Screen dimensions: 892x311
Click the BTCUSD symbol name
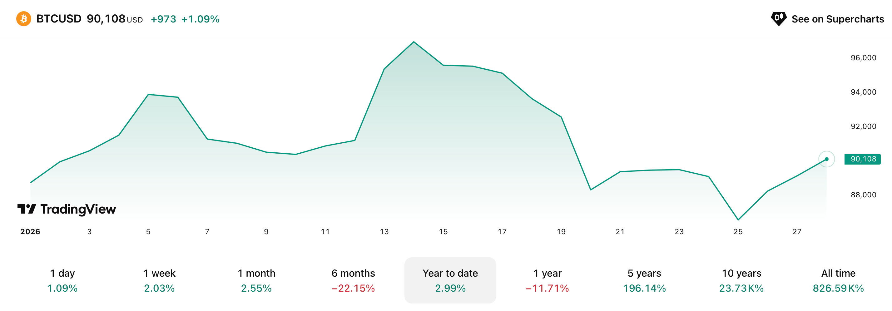(59, 19)
